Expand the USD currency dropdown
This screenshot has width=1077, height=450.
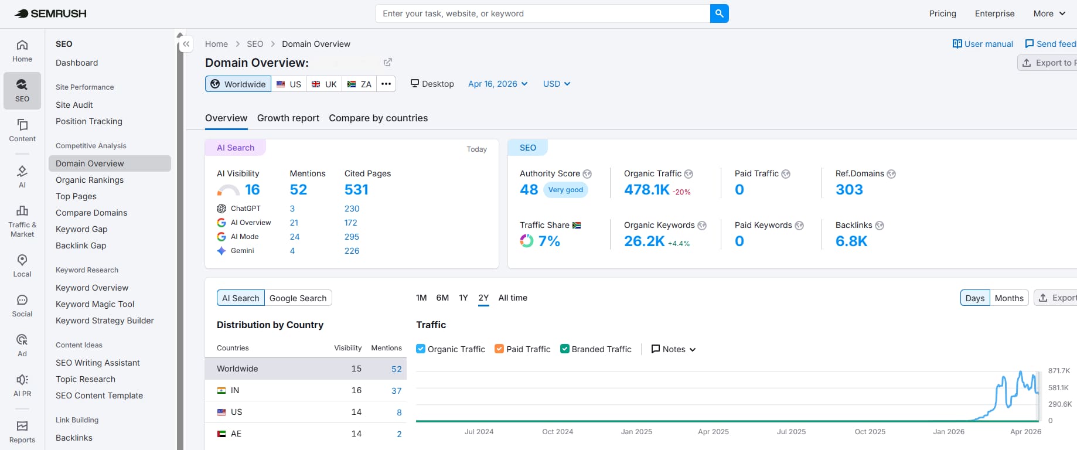point(556,84)
